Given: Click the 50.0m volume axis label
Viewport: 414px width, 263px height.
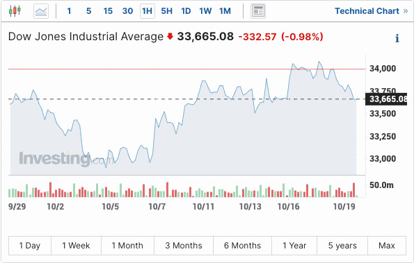Looking at the screenshot, I should click(381, 185).
